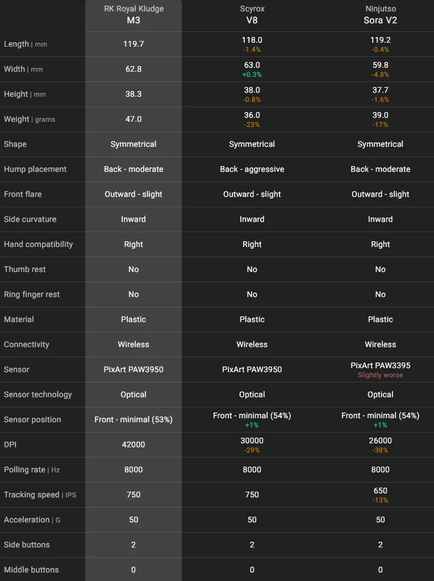The height and width of the screenshot is (581, 434).
Task: Click the Ring finger rest row label
Action: pos(32,295)
